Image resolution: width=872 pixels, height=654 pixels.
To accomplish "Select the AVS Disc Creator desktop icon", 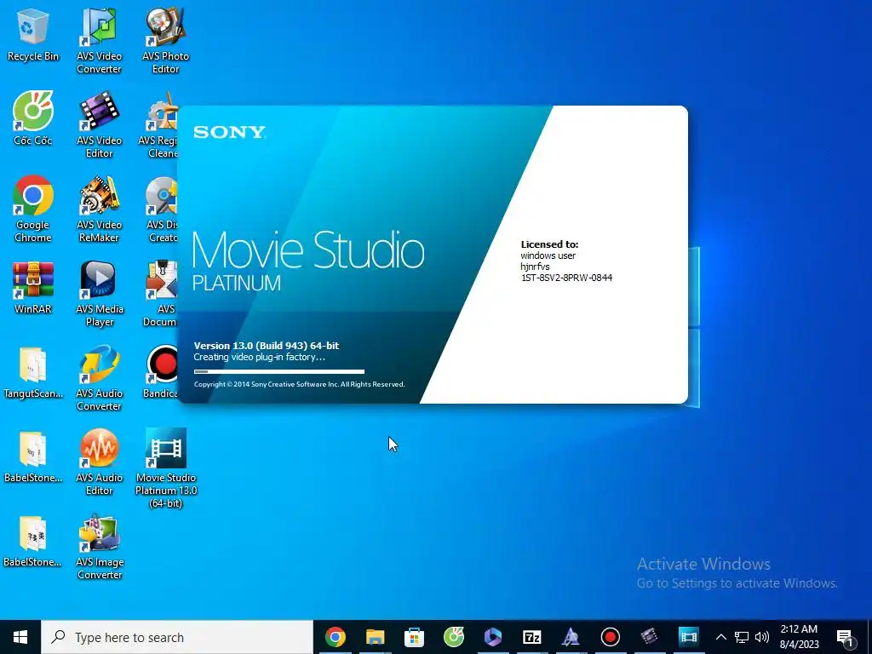I will (162, 209).
